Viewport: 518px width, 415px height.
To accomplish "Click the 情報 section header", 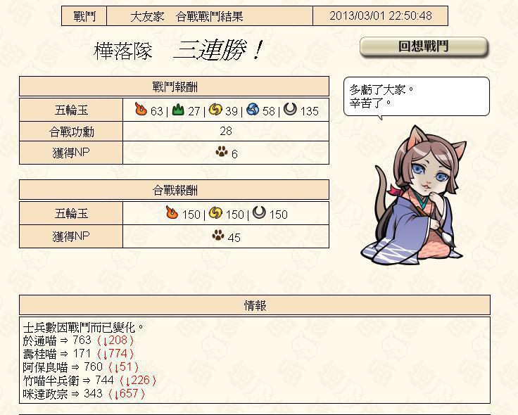I will pos(255,305).
